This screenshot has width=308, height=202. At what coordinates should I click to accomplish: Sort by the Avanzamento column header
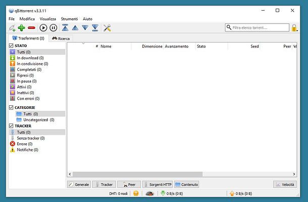coord(180,46)
